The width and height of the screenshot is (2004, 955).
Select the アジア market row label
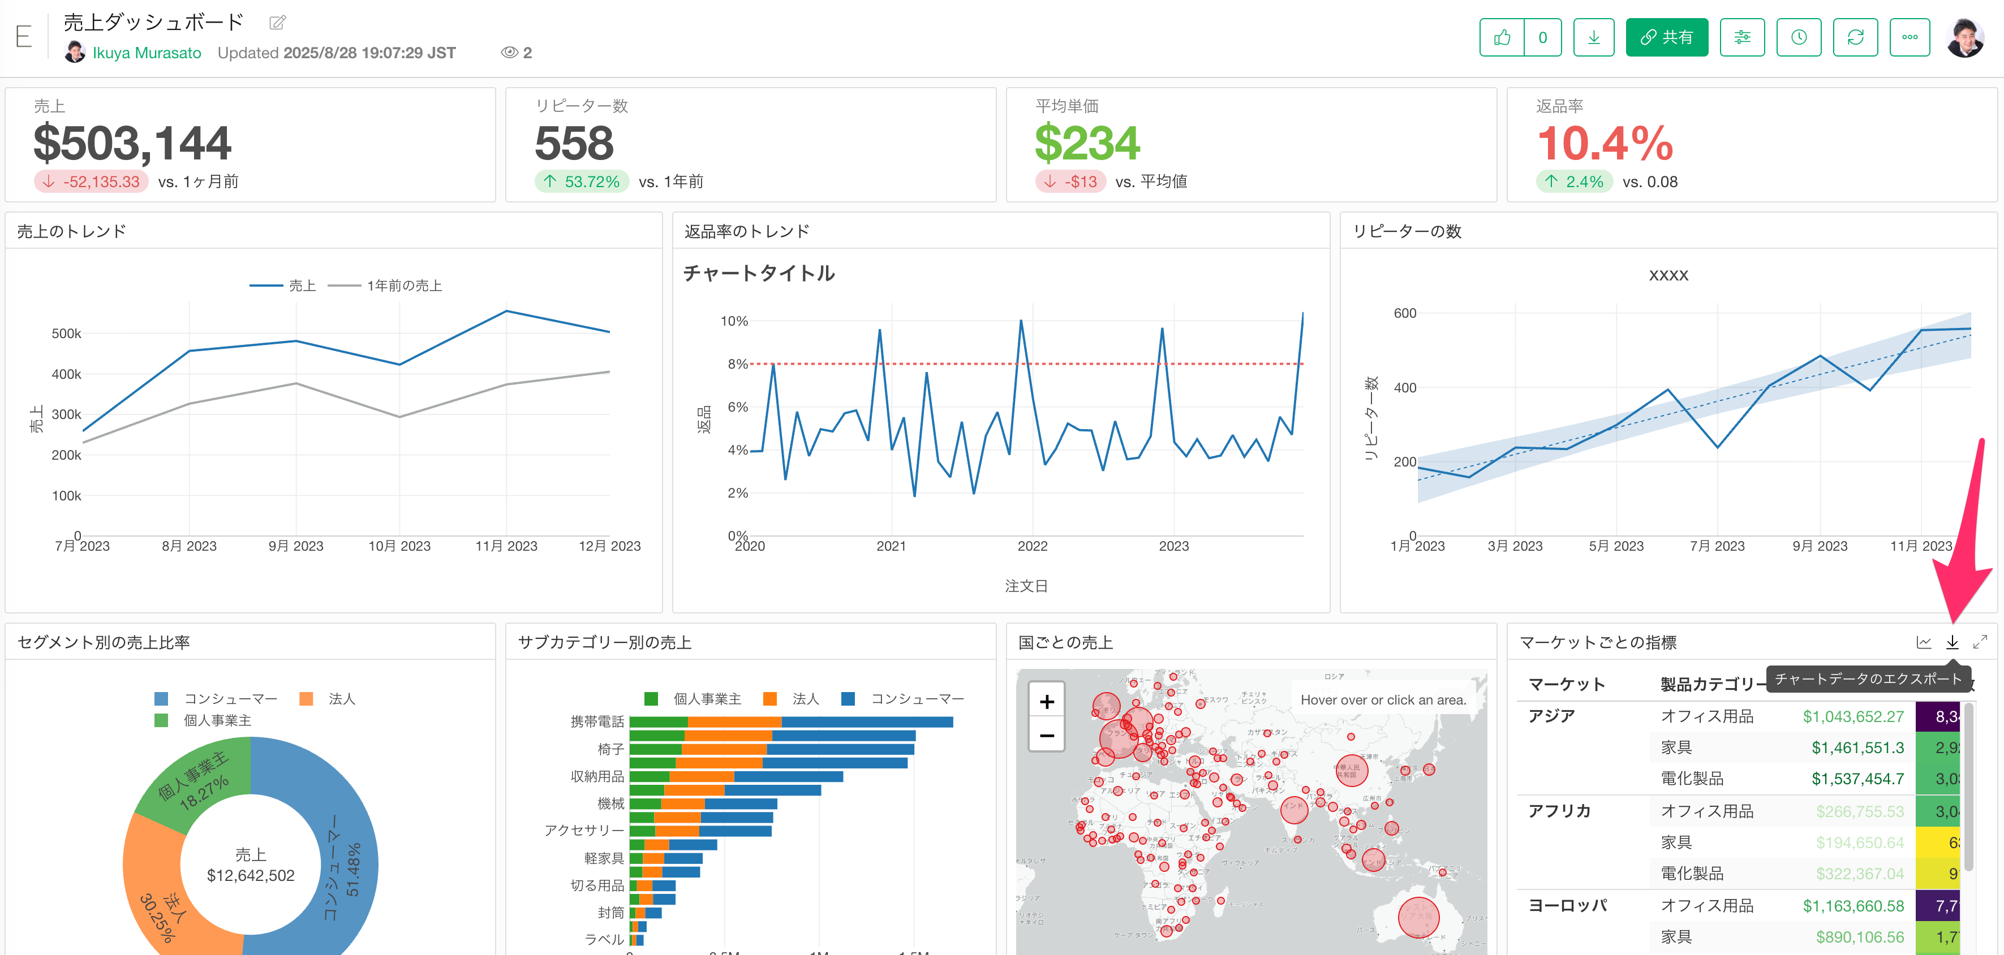tap(1551, 715)
